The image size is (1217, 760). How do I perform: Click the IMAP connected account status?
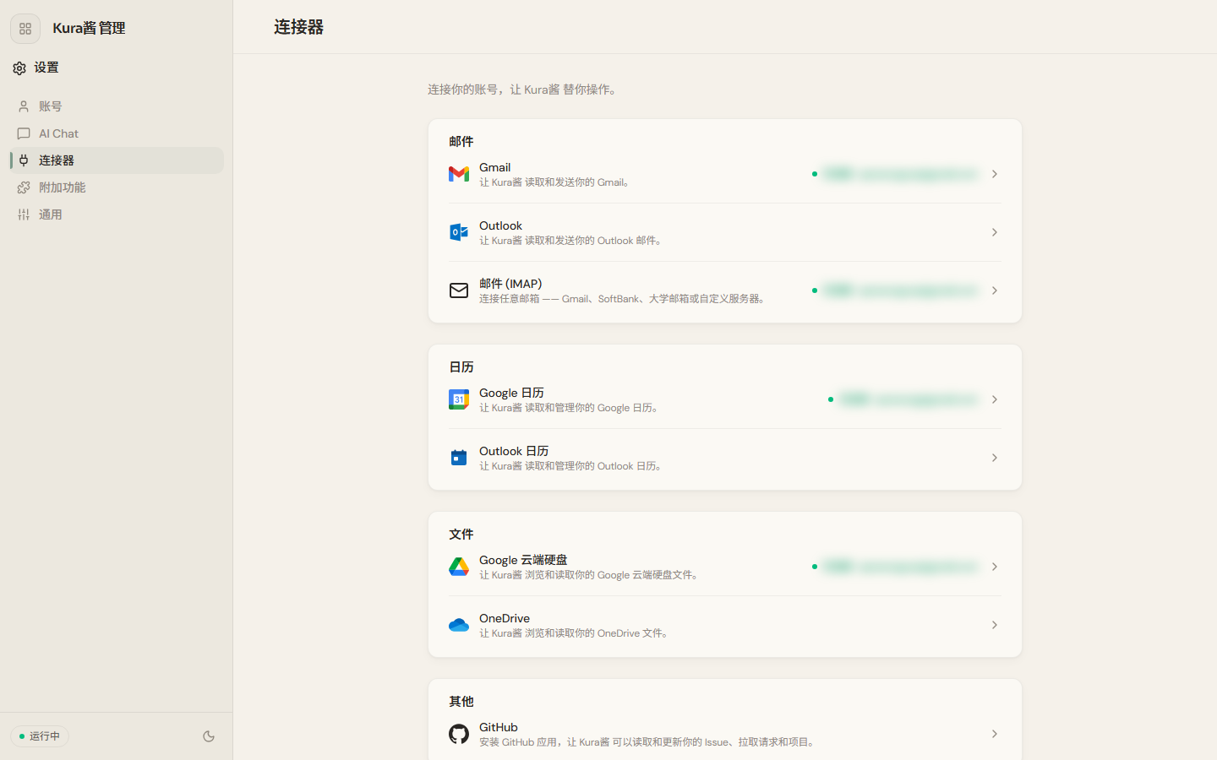895,290
